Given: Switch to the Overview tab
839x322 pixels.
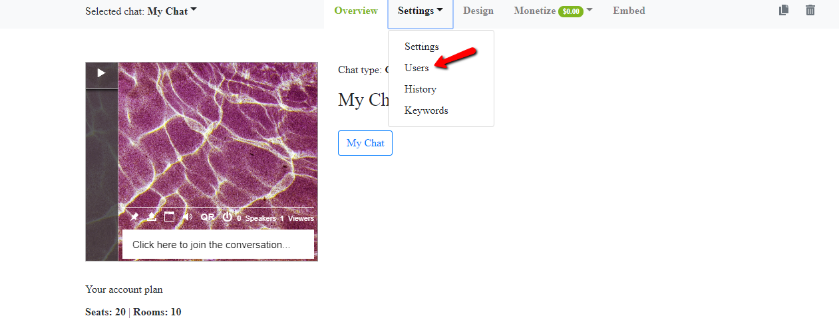Looking at the screenshot, I should (x=356, y=11).
